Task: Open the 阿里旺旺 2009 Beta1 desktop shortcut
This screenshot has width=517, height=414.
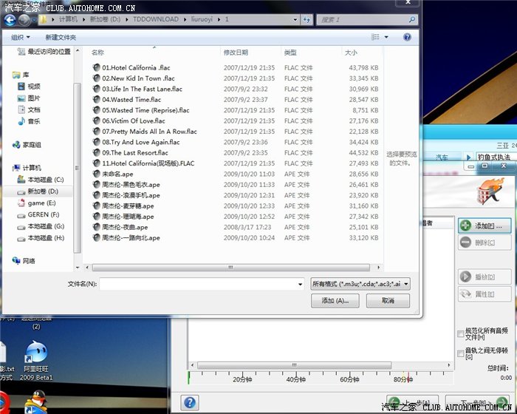Action: (35, 353)
